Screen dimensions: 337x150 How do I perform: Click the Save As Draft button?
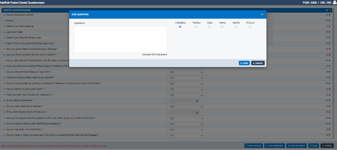coord(296,146)
